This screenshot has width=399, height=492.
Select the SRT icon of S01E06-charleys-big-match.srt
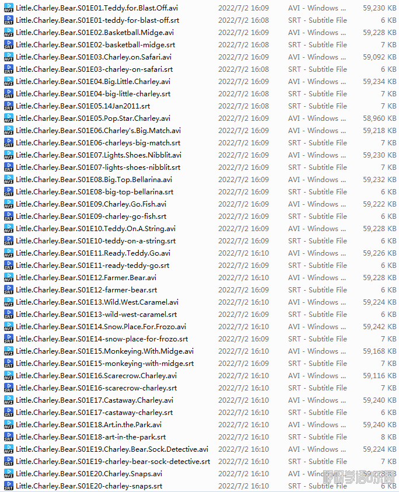click(x=9, y=142)
